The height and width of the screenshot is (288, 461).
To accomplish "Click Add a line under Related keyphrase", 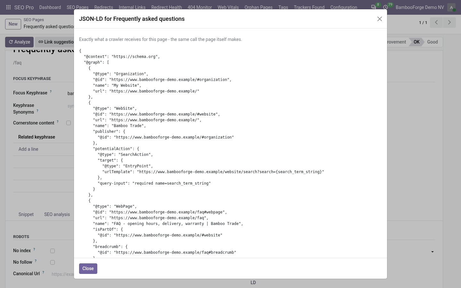I will 28,149.
